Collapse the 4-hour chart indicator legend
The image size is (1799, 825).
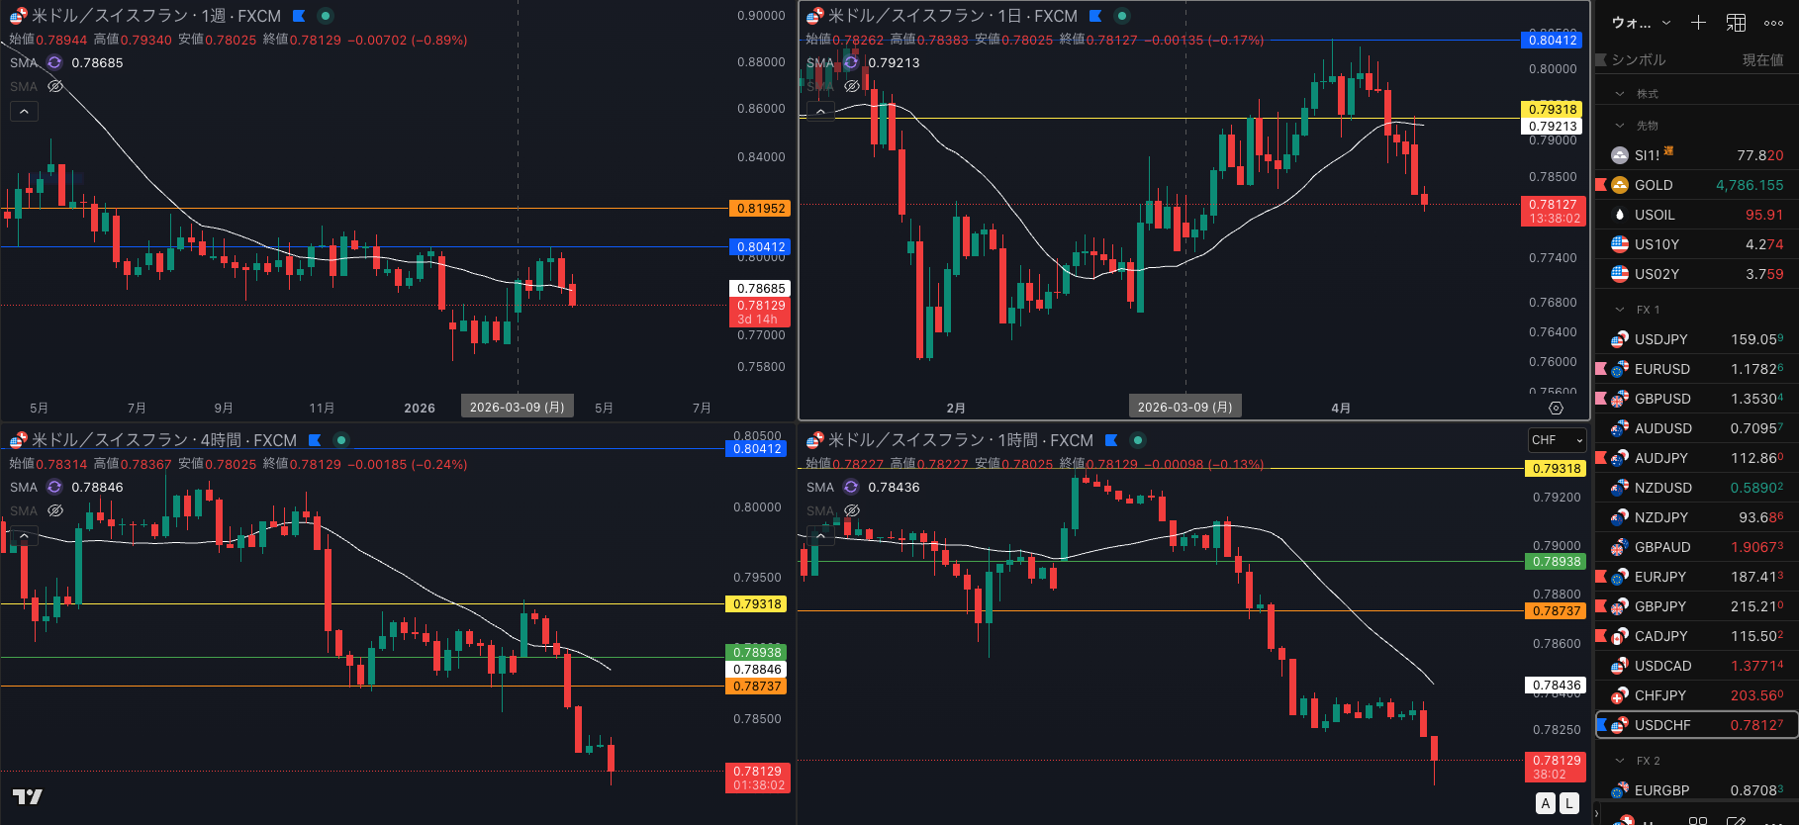coord(24,536)
